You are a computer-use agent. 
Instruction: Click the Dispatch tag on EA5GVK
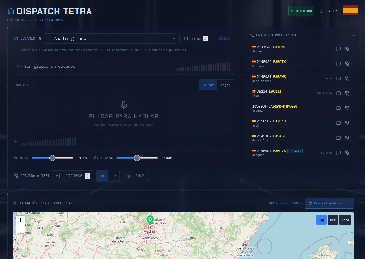(x=295, y=151)
